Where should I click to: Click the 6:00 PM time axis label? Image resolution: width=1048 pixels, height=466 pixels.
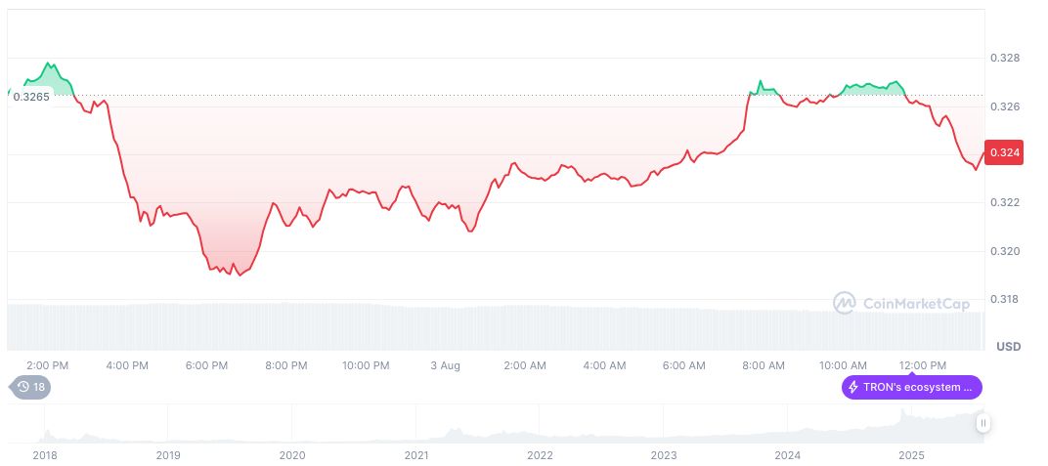[206, 365]
